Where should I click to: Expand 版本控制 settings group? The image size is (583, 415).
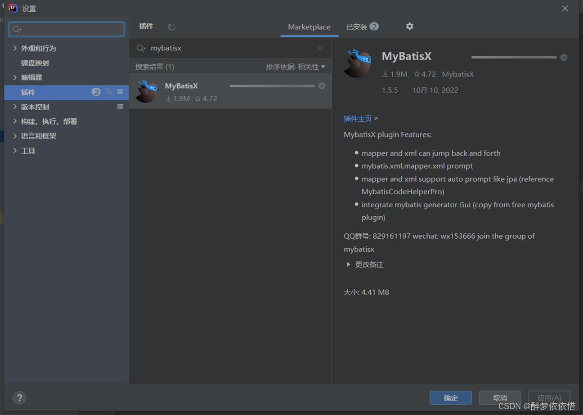[15, 107]
